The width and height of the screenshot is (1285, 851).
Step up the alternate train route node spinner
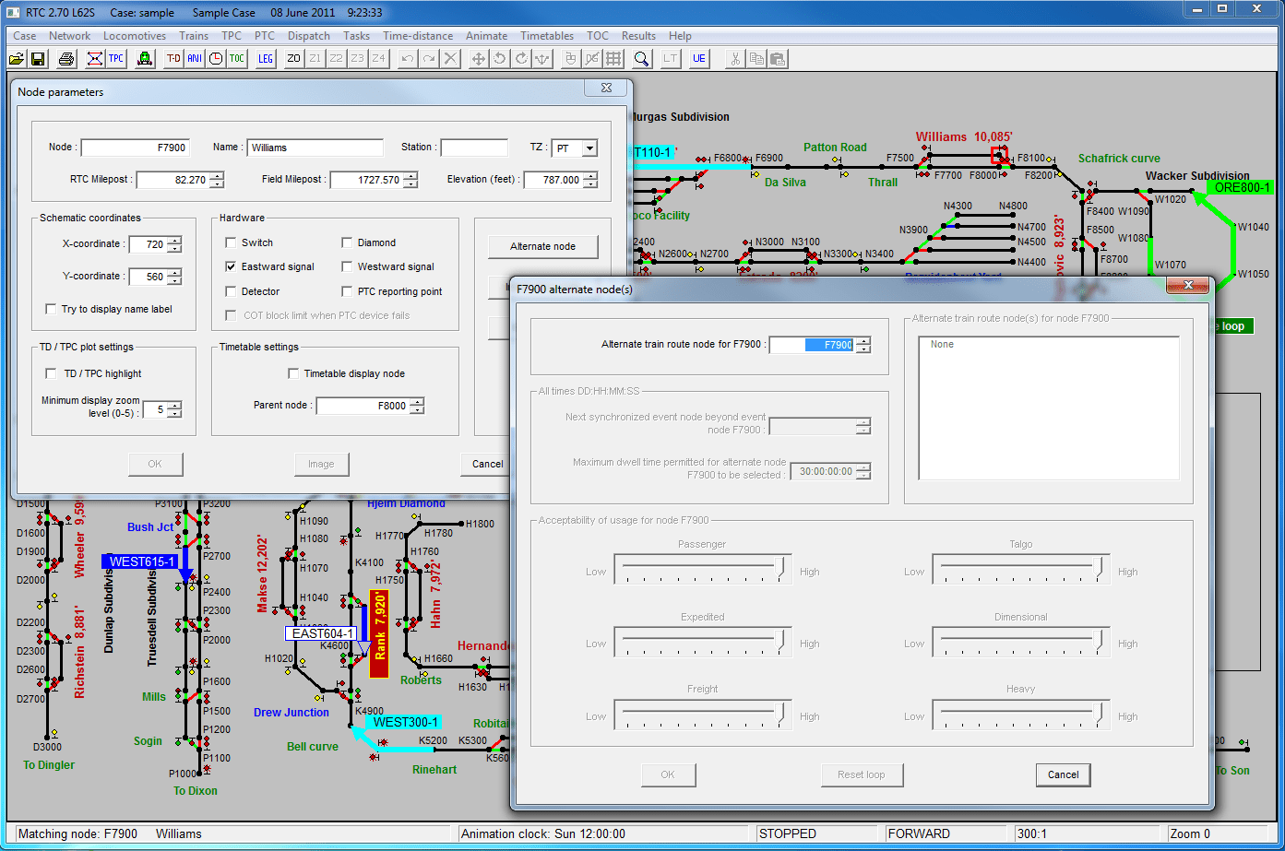(863, 341)
